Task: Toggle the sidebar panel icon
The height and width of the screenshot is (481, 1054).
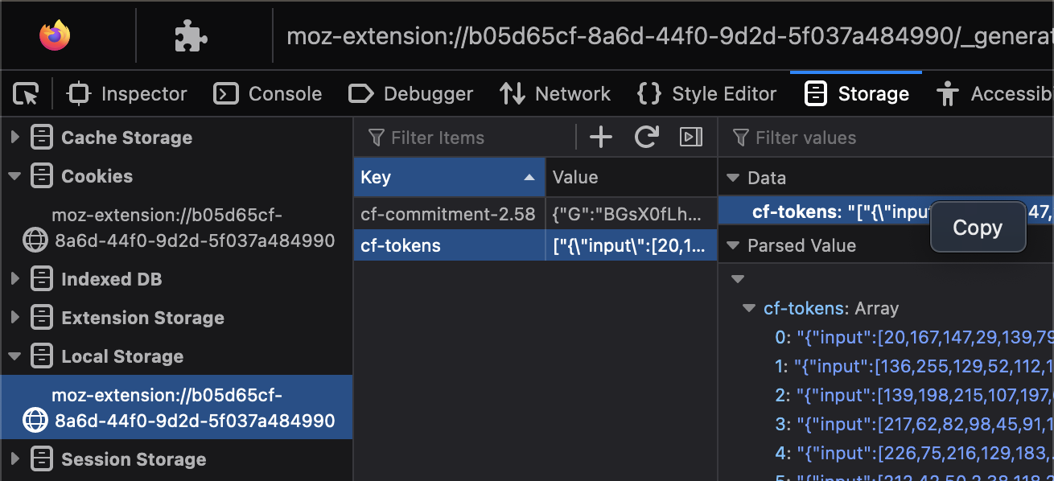Action: [x=691, y=138]
